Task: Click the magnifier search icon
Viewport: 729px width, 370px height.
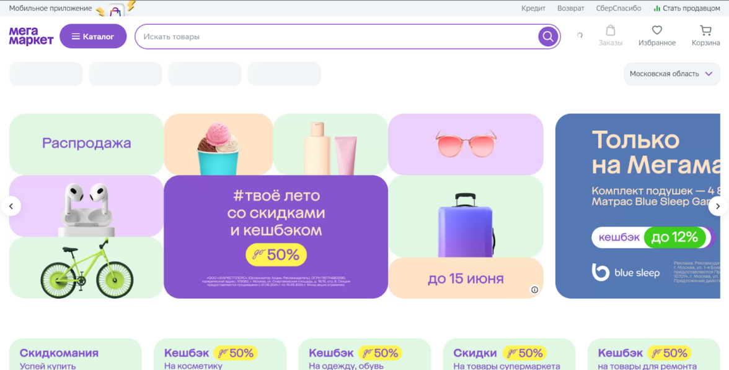Action: tap(547, 37)
